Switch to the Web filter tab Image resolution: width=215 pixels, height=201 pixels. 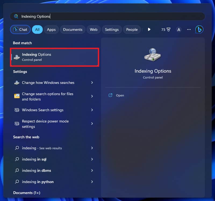point(94,29)
